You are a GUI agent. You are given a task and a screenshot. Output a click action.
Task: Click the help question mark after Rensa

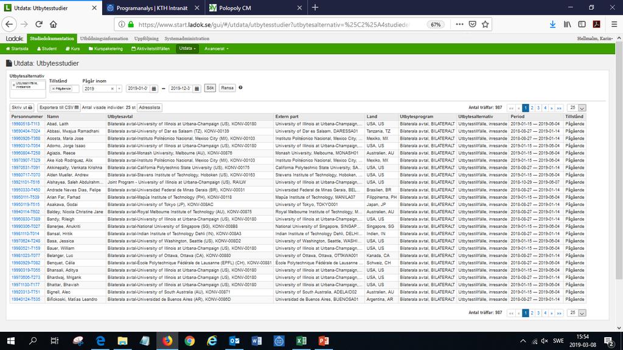tap(240, 87)
